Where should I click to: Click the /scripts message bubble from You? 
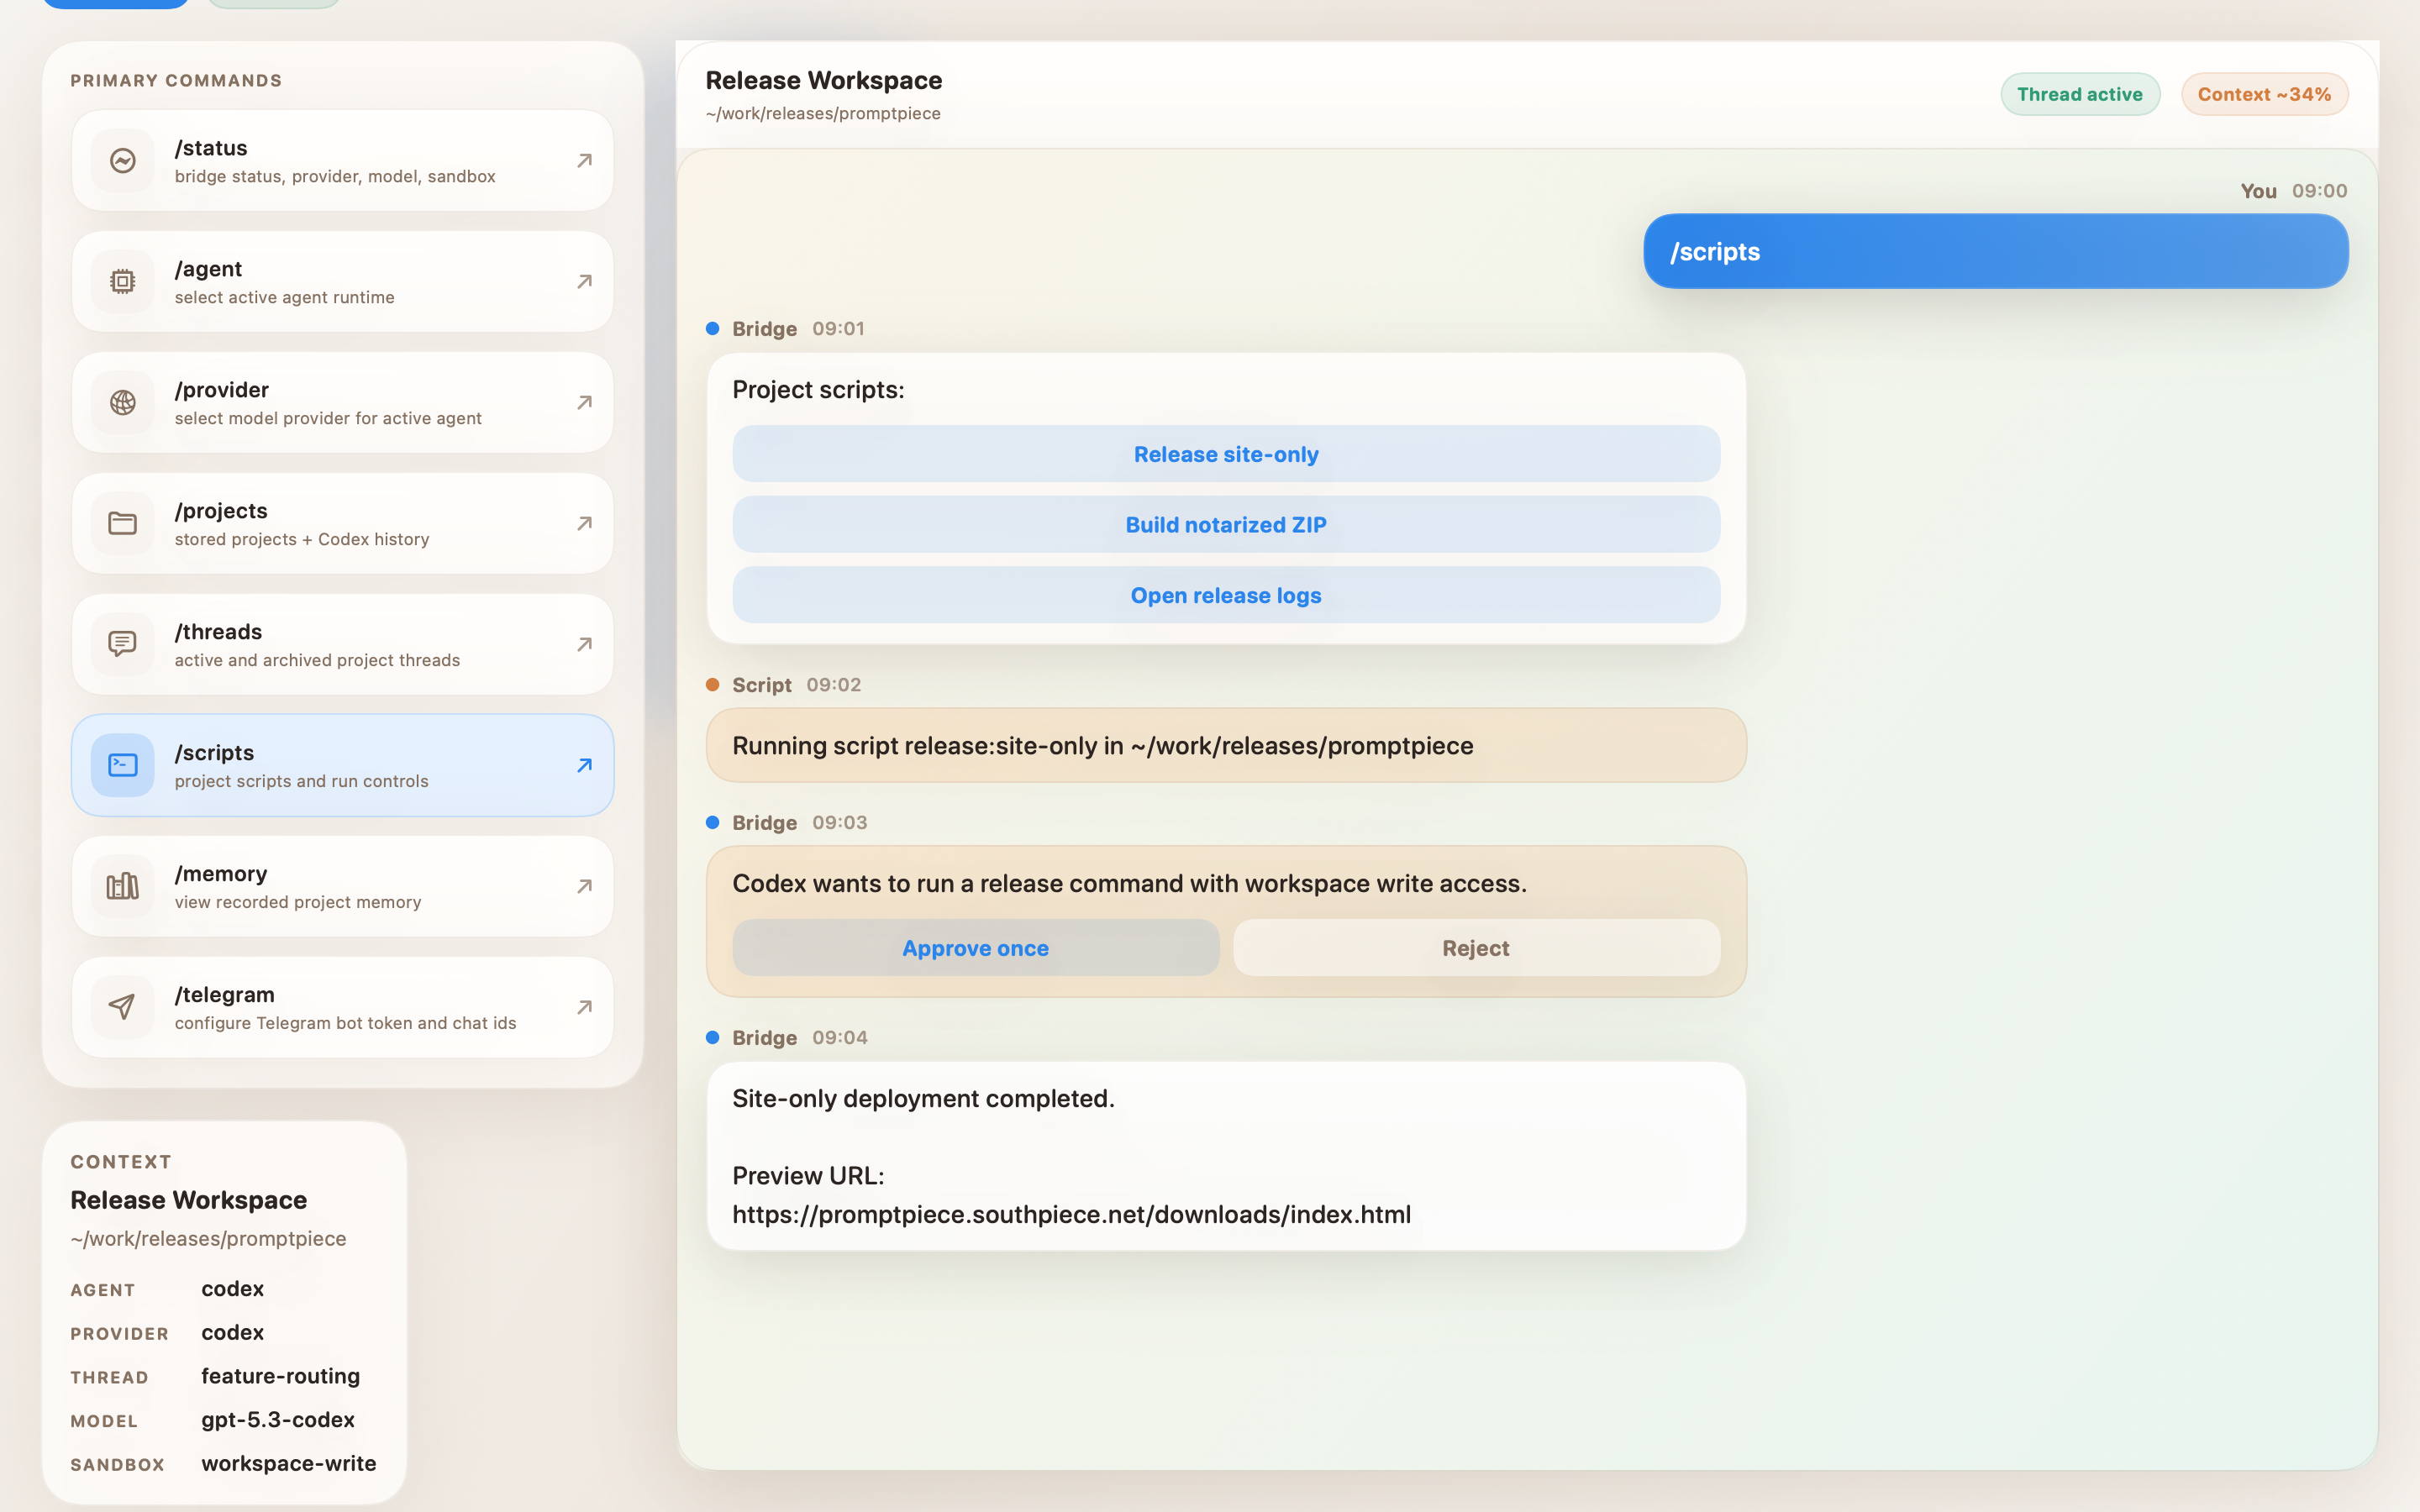1996,251
